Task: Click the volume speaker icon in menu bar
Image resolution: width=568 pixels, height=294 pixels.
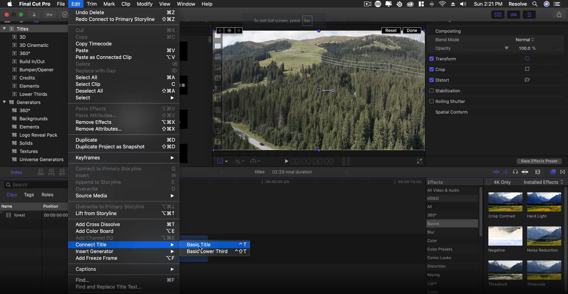Action: [463, 4]
